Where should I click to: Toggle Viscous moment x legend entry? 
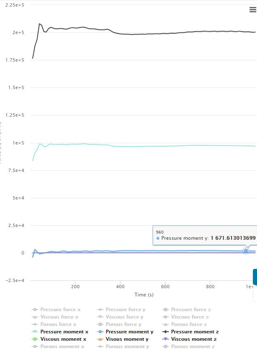[x=63, y=339]
